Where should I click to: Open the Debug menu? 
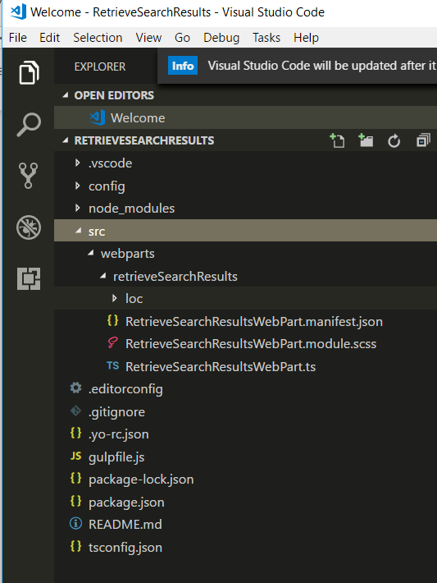tap(221, 38)
